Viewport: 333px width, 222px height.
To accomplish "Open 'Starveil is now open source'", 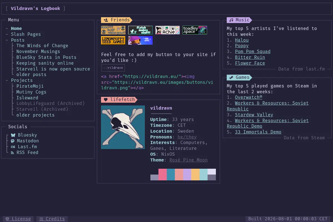I will click(x=53, y=69).
